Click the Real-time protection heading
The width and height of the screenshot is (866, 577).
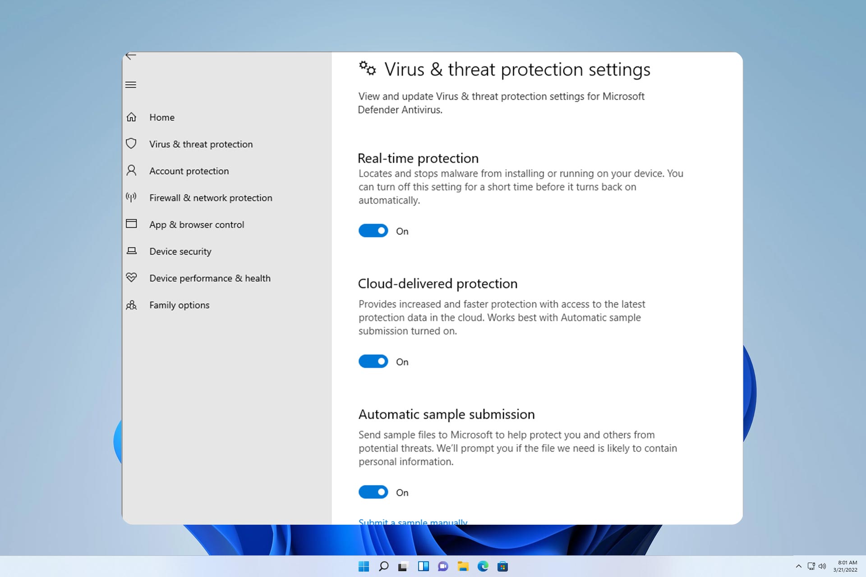pyautogui.click(x=418, y=158)
